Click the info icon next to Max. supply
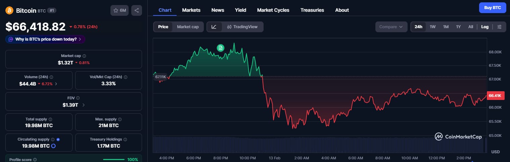The image size is (510, 162). [x=120, y=119]
